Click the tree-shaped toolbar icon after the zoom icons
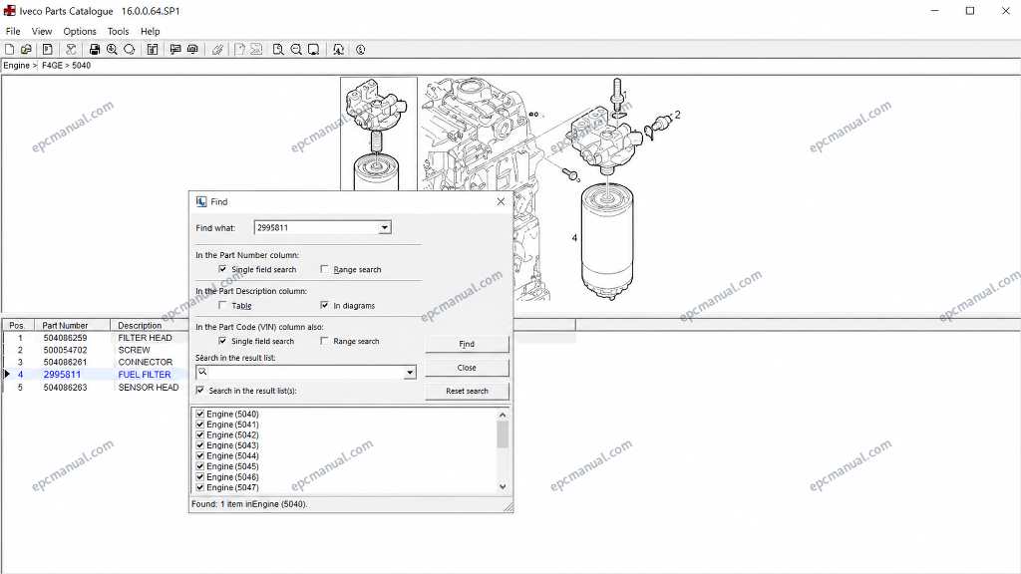 (x=338, y=50)
